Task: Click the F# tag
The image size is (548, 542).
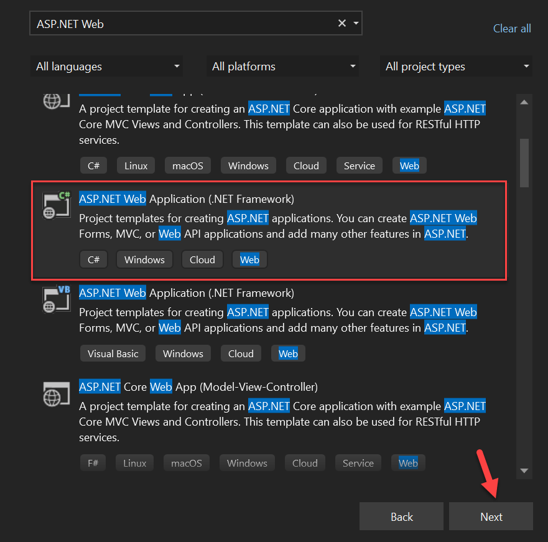Action: (93, 463)
